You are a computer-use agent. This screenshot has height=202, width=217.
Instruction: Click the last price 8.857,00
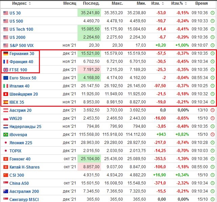(x=91, y=167)
